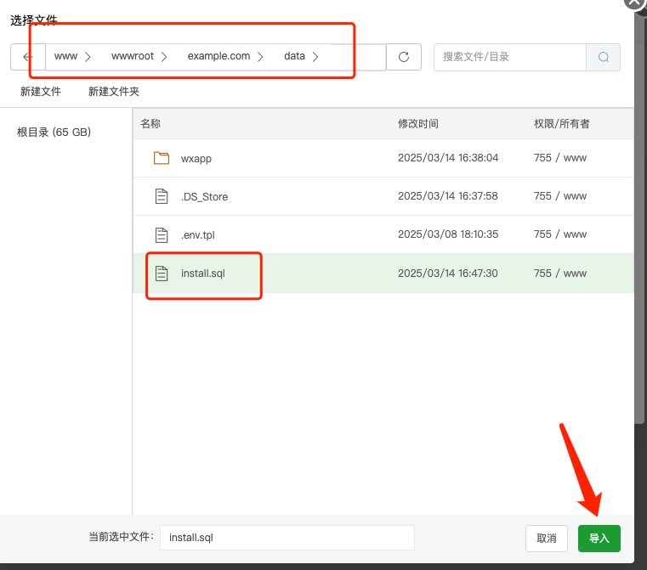Expand the chevron after wwwroot
This screenshot has width=647, height=570.
(164, 57)
